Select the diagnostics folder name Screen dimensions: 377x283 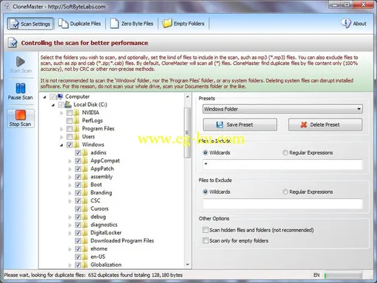104,225
